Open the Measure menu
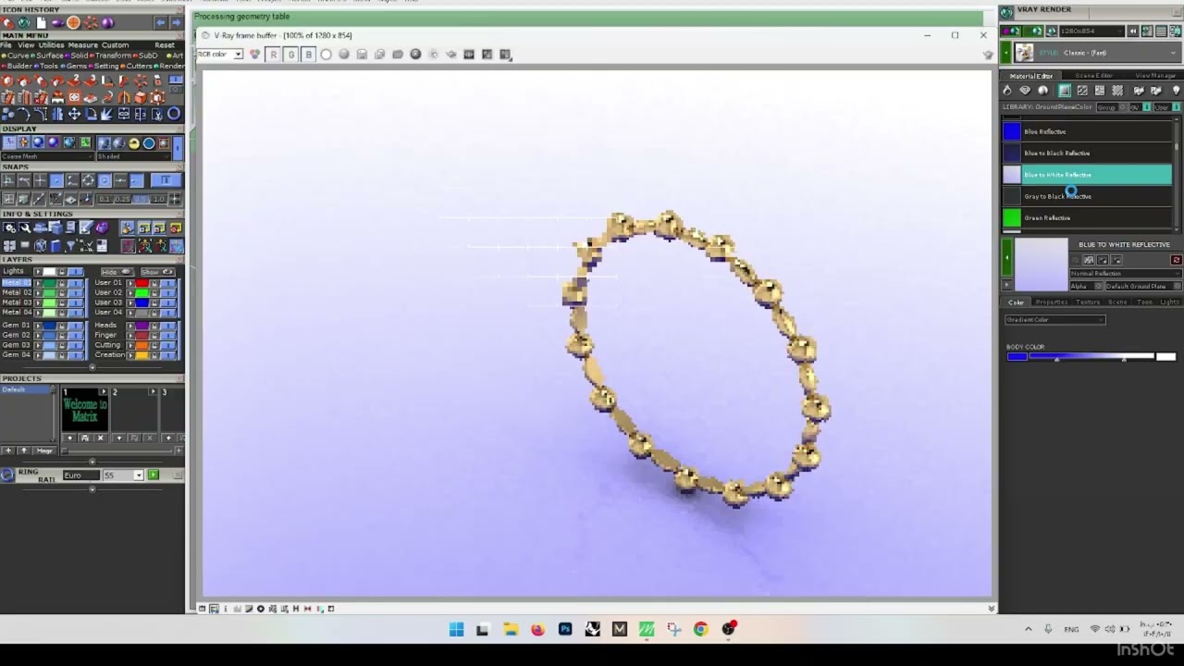 [82, 45]
